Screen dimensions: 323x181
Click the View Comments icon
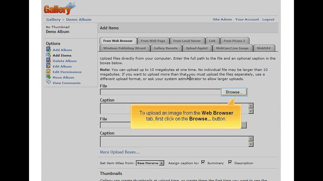pyautogui.click(x=48, y=82)
